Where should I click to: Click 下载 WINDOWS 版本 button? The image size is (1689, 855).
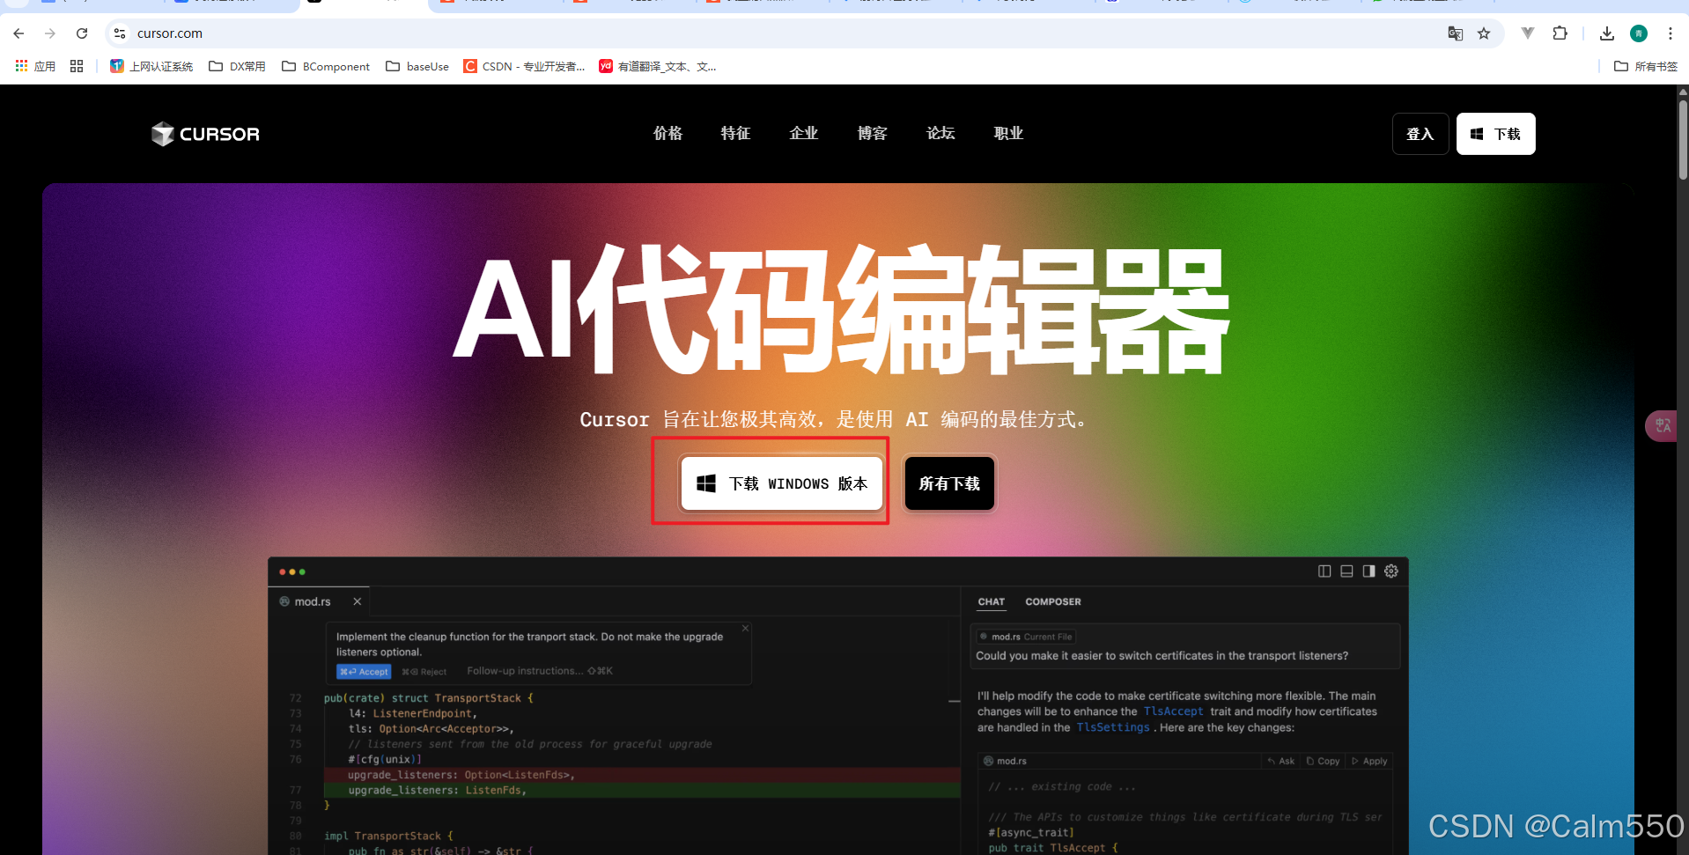tap(782, 483)
